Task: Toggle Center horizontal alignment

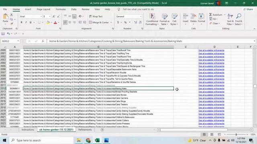Action: point(70,22)
